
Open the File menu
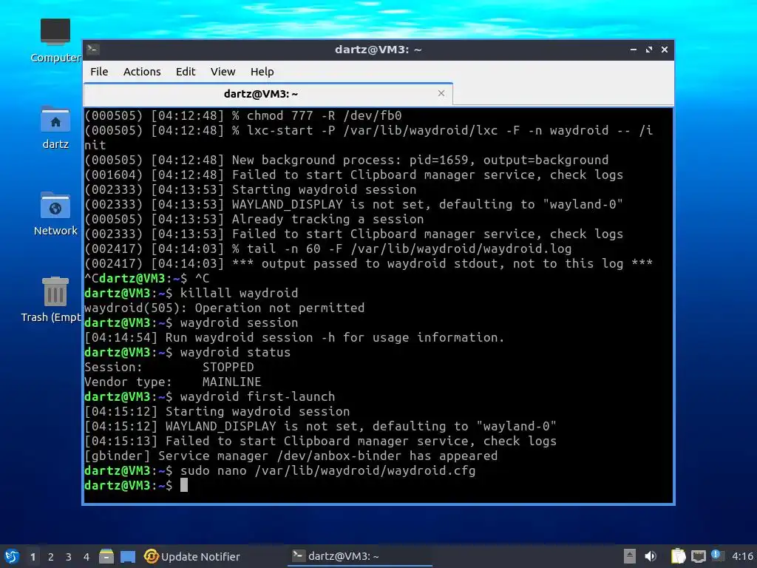click(x=99, y=72)
